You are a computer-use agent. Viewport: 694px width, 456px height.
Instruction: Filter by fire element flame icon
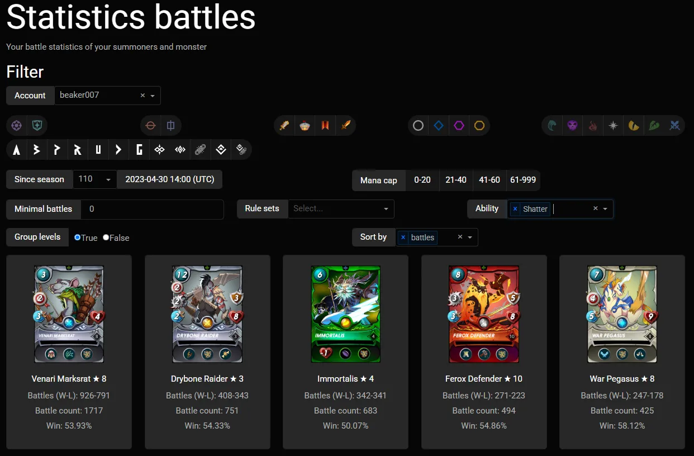point(593,126)
